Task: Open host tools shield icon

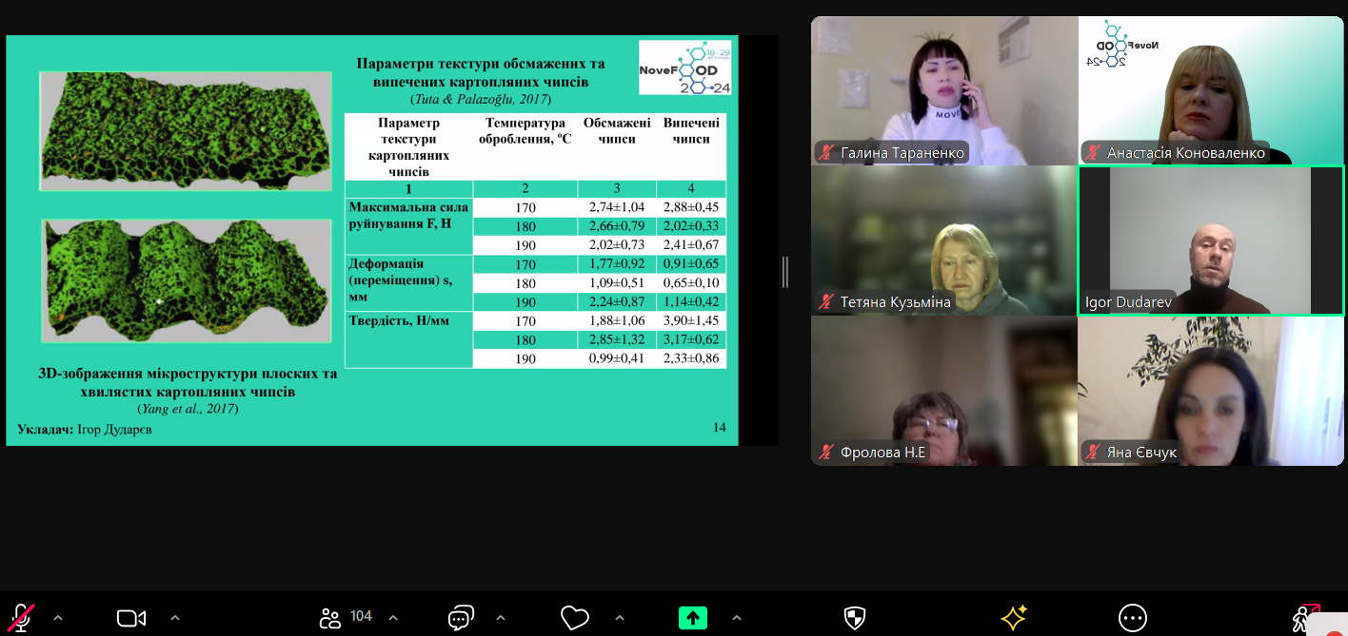Action: tap(855, 618)
